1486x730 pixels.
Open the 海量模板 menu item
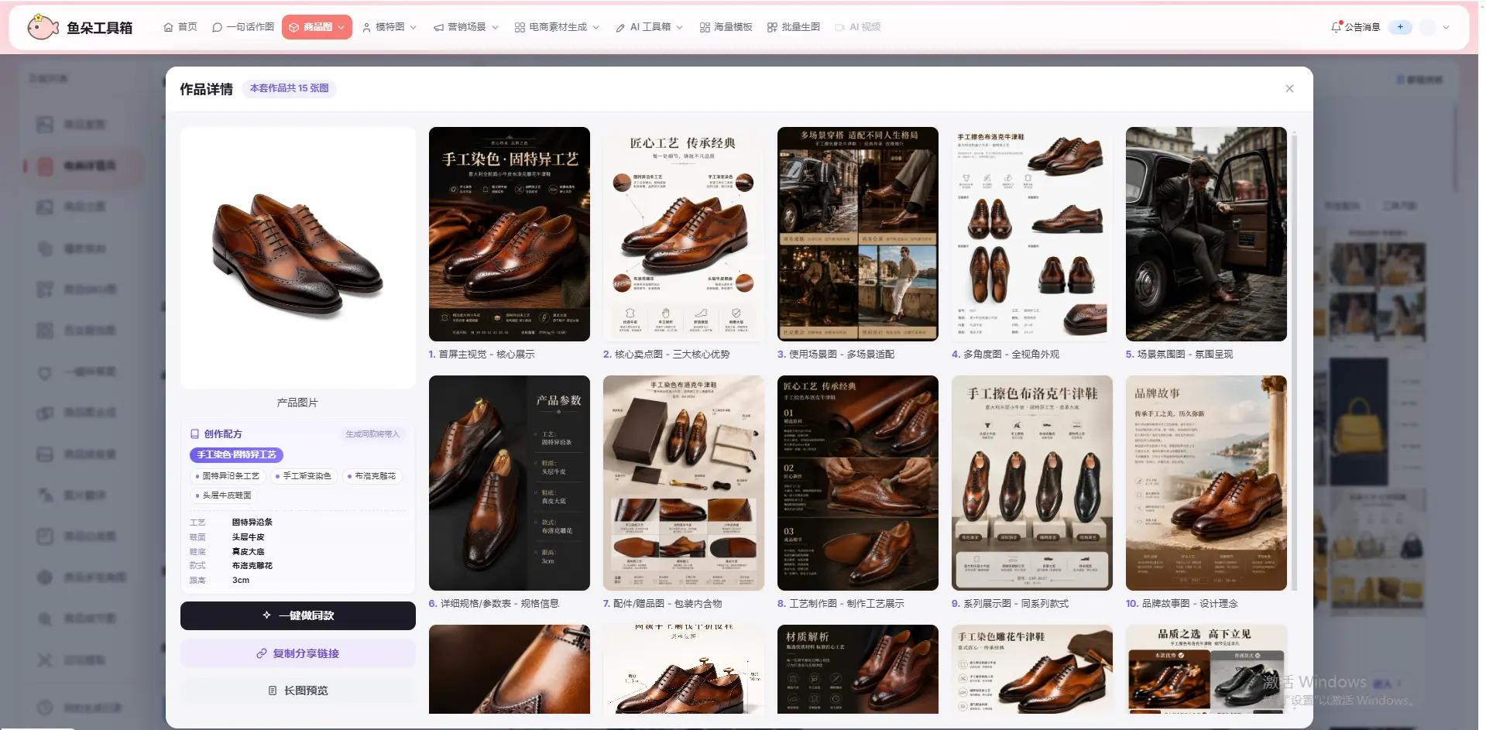(726, 27)
